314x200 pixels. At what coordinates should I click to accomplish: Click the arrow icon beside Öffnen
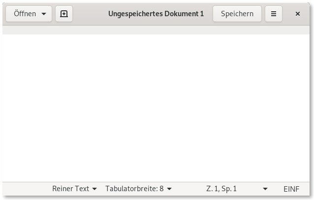click(x=44, y=14)
